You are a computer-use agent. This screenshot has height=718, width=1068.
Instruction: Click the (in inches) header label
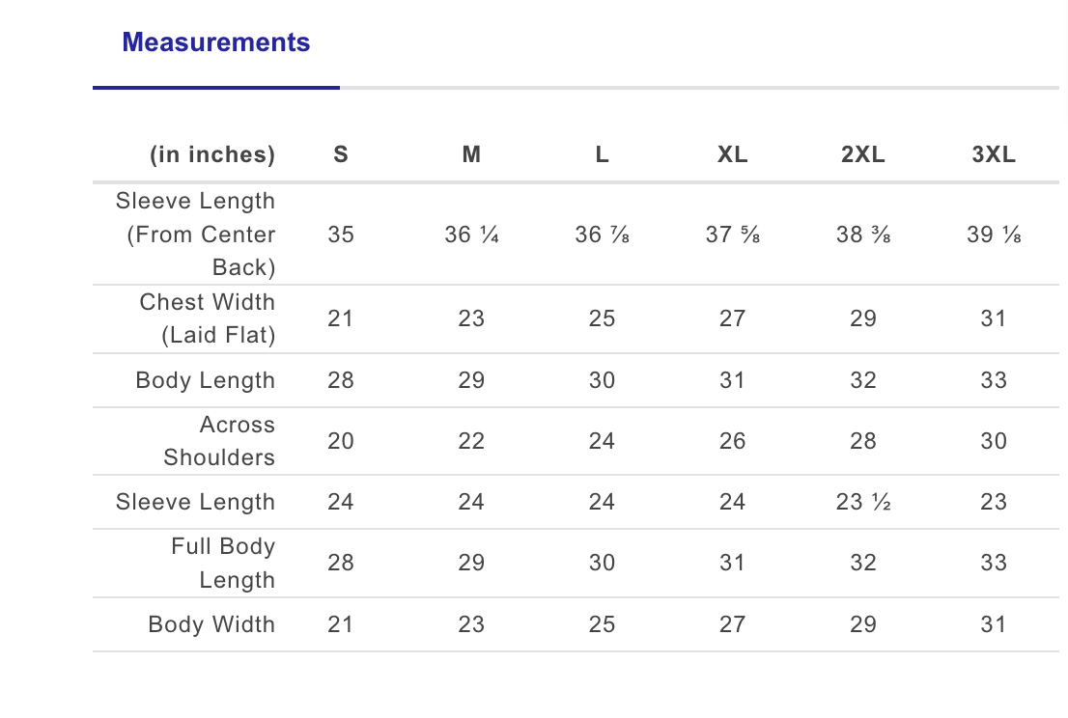(x=212, y=154)
